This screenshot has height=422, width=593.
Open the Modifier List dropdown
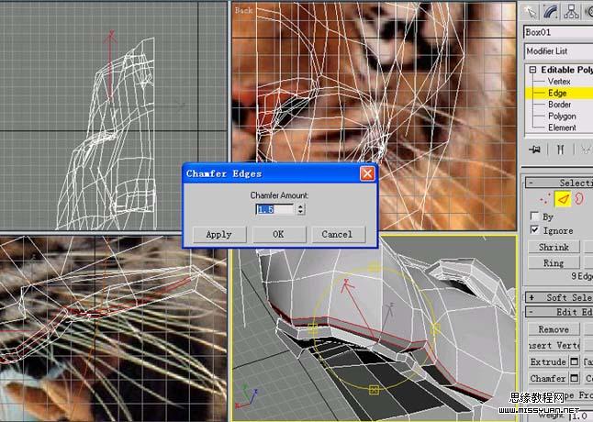558,51
